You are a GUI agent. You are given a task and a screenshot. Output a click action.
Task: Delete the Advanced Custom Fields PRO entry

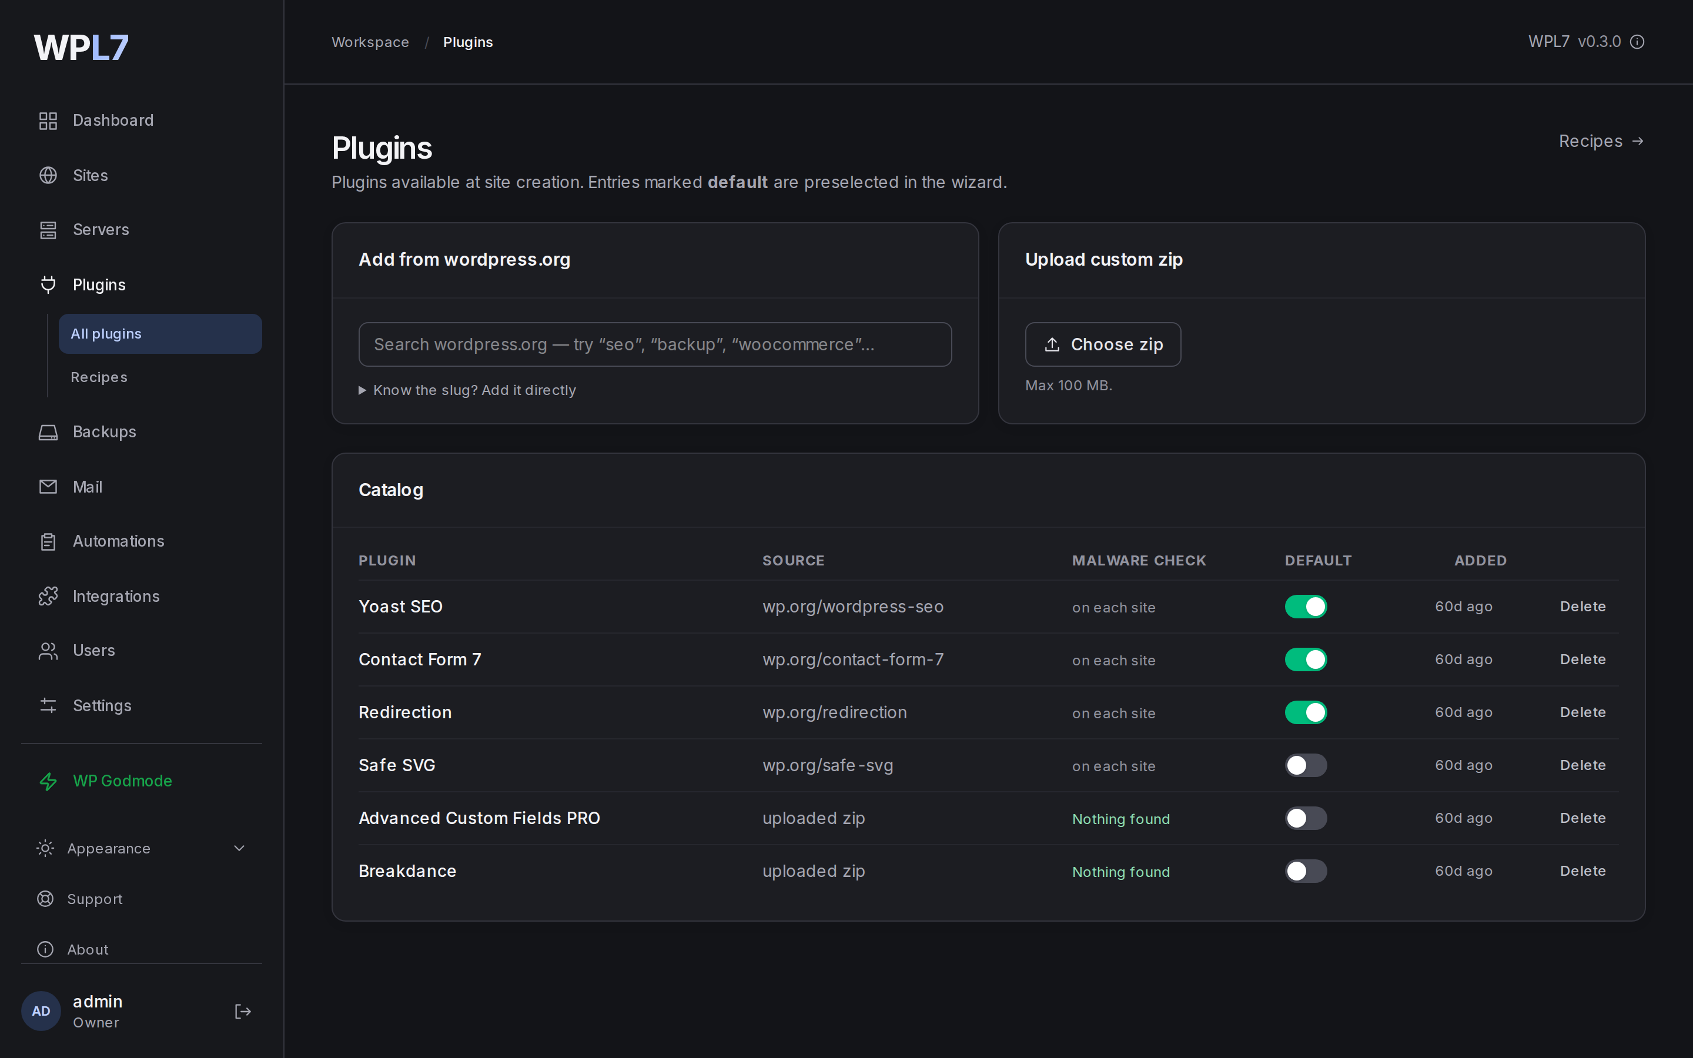1582,818
